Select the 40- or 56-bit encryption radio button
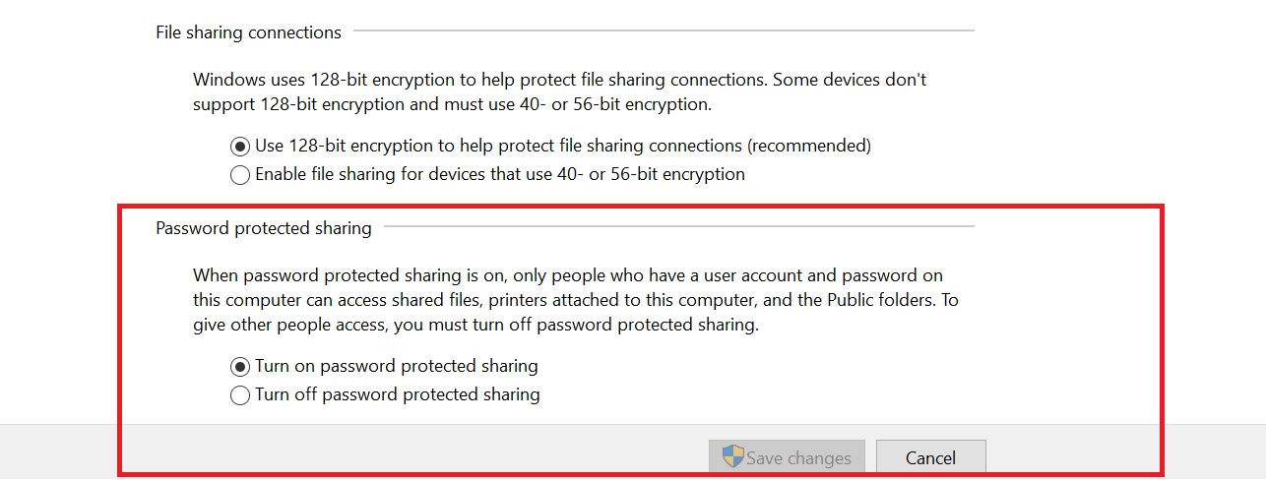This screenshot has width=1266, height=480. tap(240, 175)
